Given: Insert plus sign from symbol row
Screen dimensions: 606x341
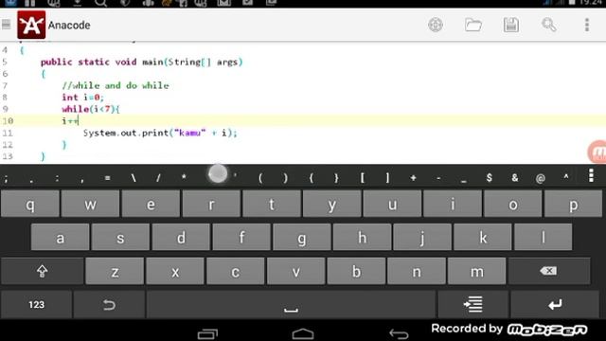Looking at the screenshot, I should tap(413, 178).
